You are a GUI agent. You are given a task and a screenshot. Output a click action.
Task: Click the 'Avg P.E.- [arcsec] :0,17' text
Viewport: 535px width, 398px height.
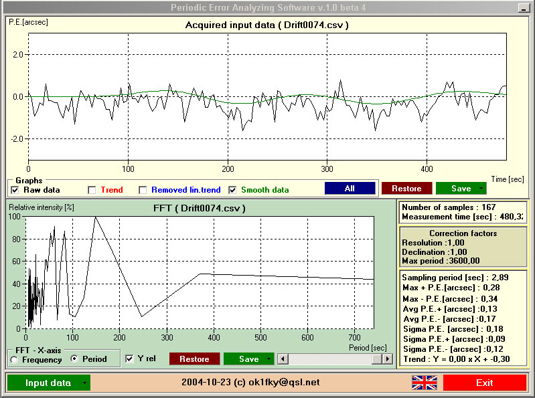[x=449, y=319]
